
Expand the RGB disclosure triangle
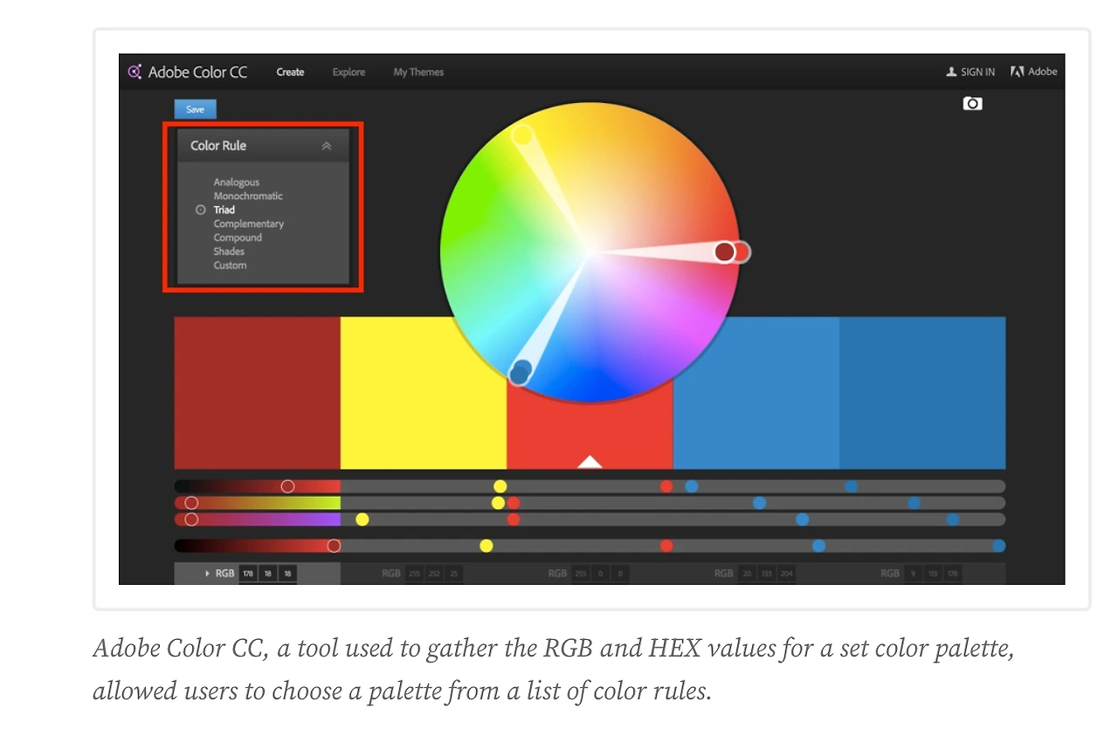208,574
